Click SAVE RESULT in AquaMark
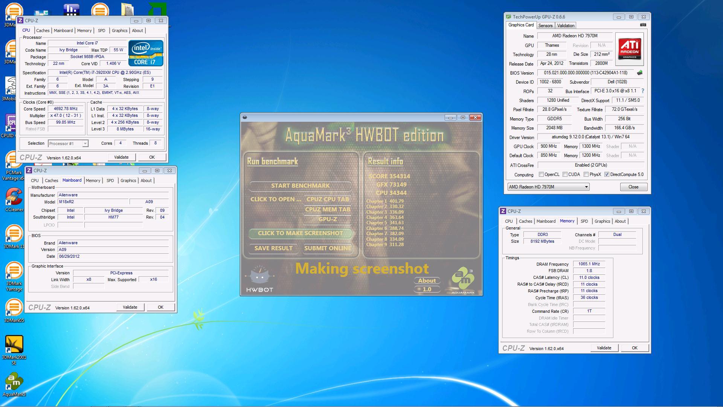Image resolution: width=723 pixels, height=407 pixels. click(273, 248)
